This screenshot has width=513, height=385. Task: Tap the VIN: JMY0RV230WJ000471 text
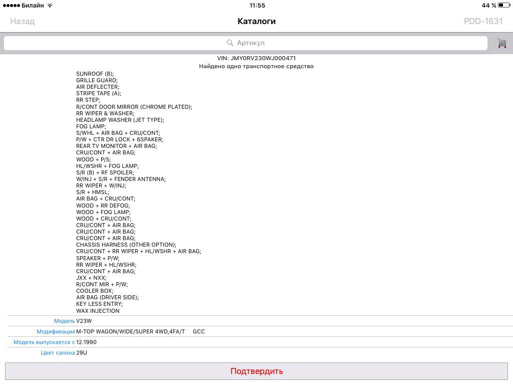(x=256, y=58)
